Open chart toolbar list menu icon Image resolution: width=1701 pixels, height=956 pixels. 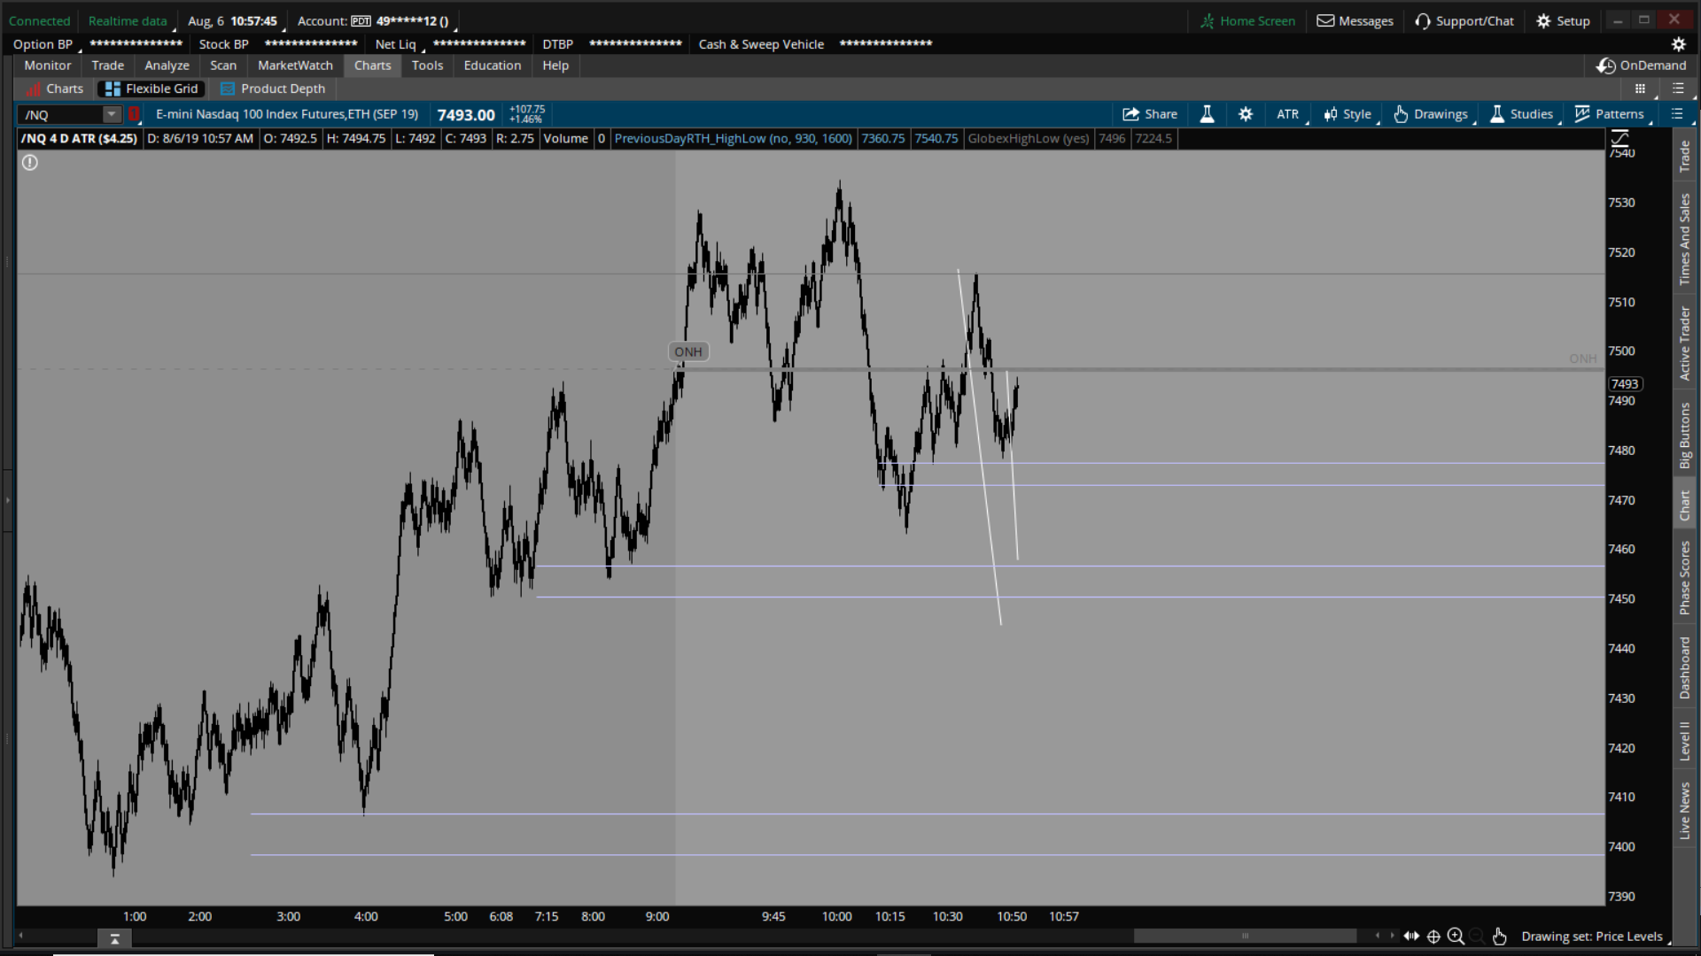pos(1676,114)
